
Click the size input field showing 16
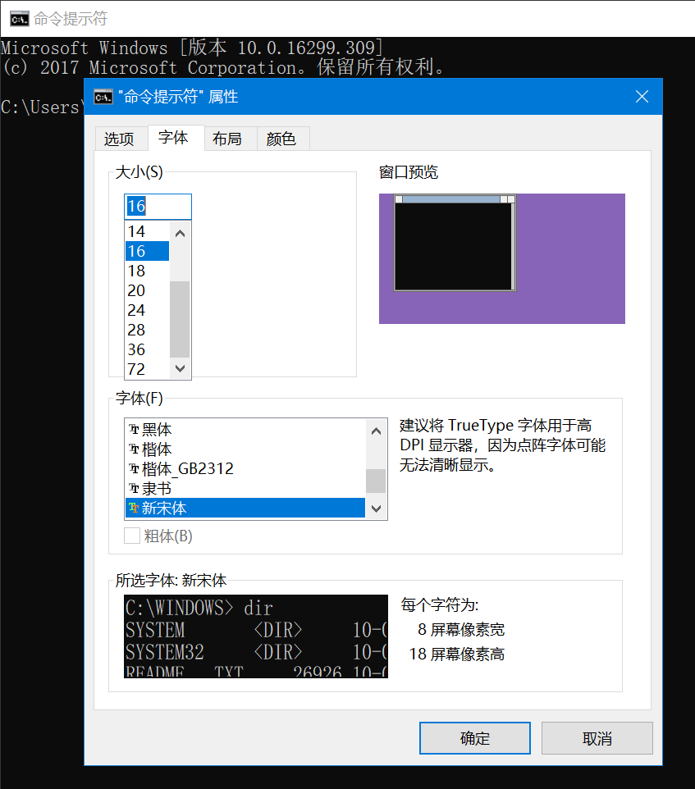pos(158,207)
